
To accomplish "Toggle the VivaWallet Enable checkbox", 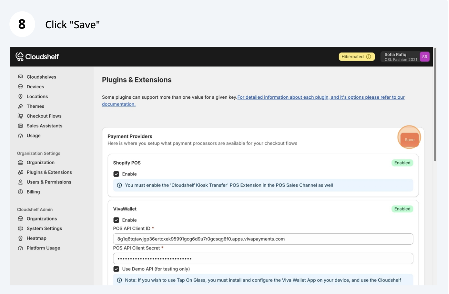I will coord(116,220).
